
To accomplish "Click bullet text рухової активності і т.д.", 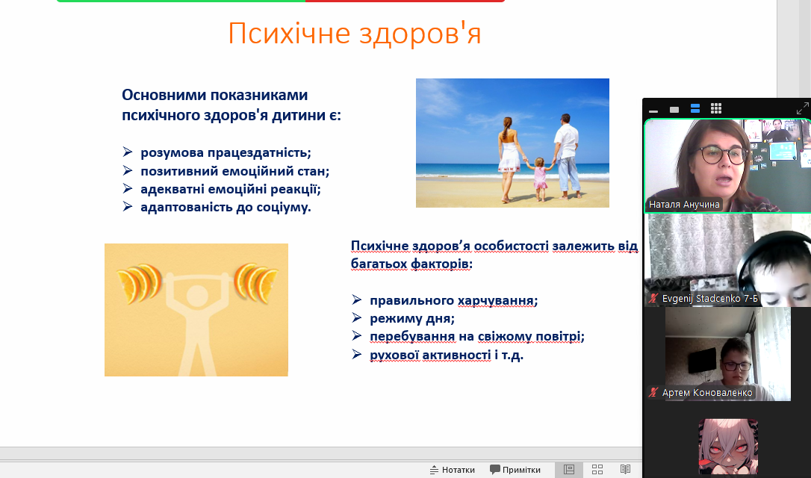I will coord(447,355).
